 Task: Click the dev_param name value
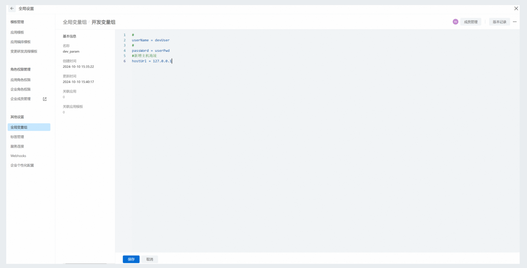71,52
